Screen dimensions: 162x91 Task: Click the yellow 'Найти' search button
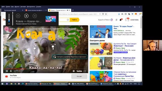[74, 20]
